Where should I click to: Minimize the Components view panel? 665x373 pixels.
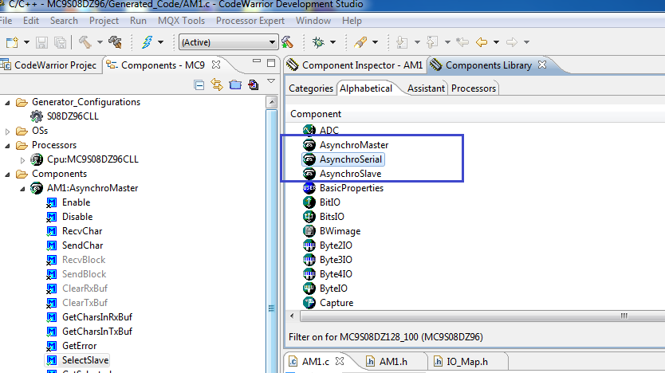coord(257,61)
